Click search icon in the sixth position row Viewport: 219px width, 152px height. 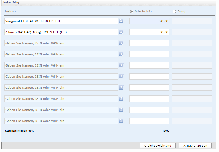[x=121, y=77]
